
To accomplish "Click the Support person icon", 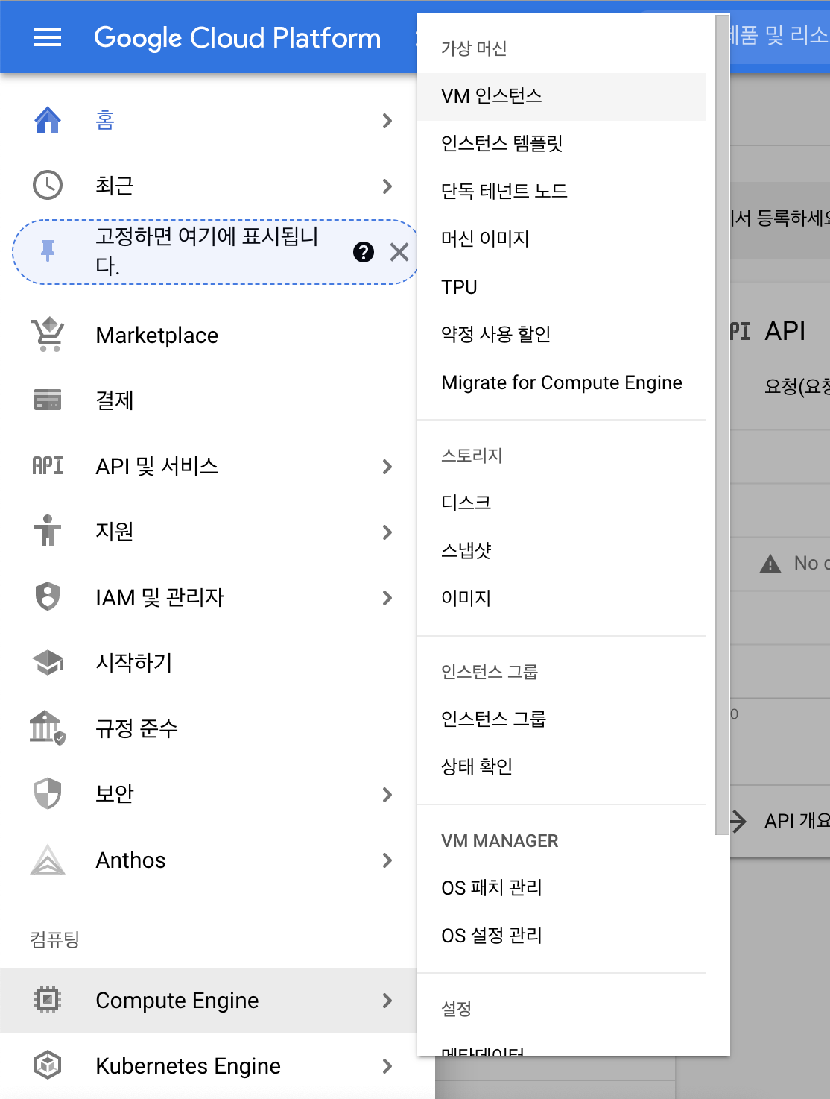I will click(48, 531).
